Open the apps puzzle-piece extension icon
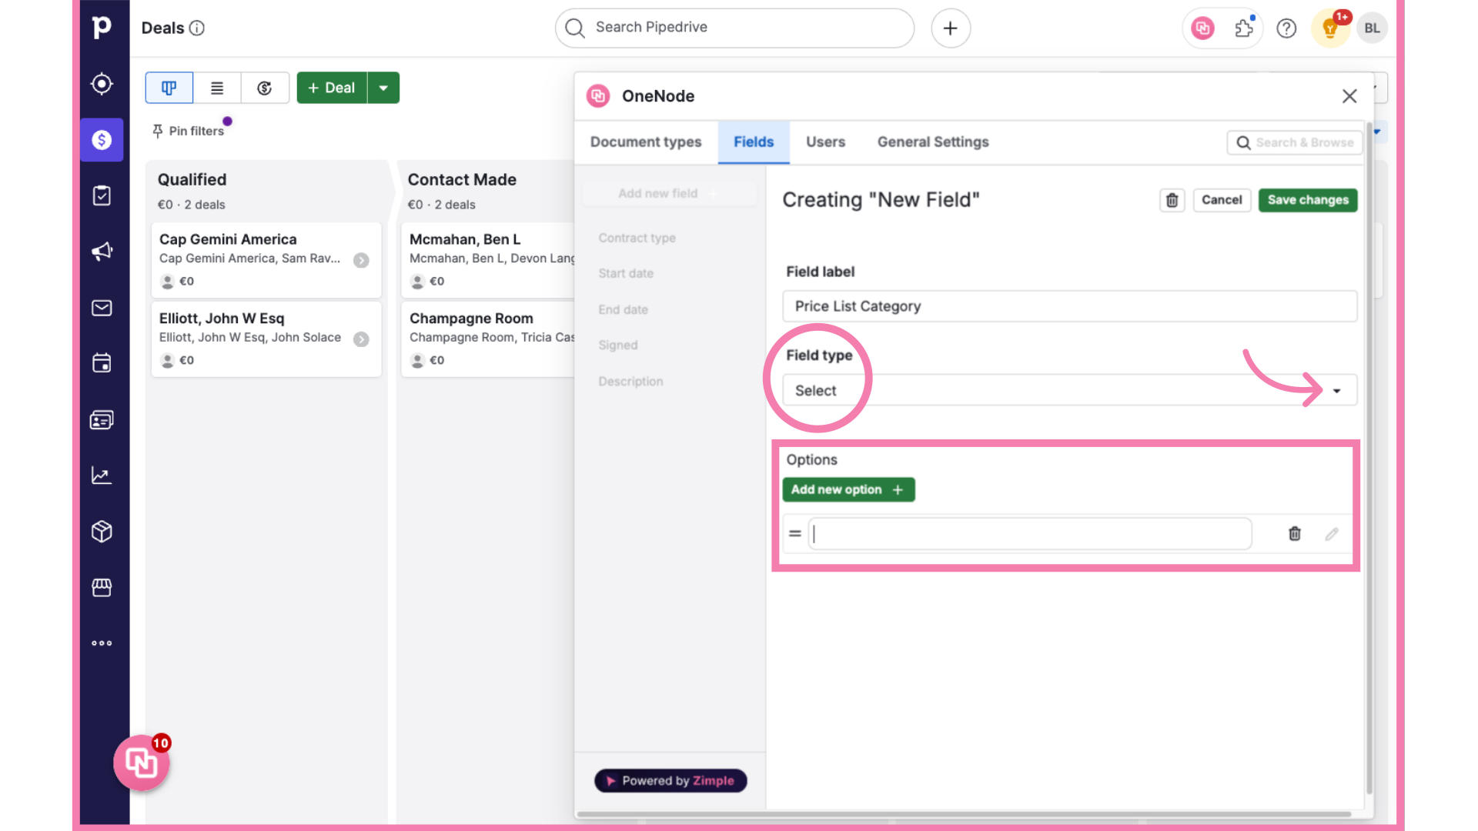The height and width of the screenshot is (831, 1478). tap(1245, 28)
